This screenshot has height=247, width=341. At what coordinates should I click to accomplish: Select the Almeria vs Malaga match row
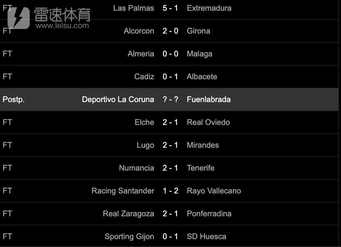click(x=169, y=54)
